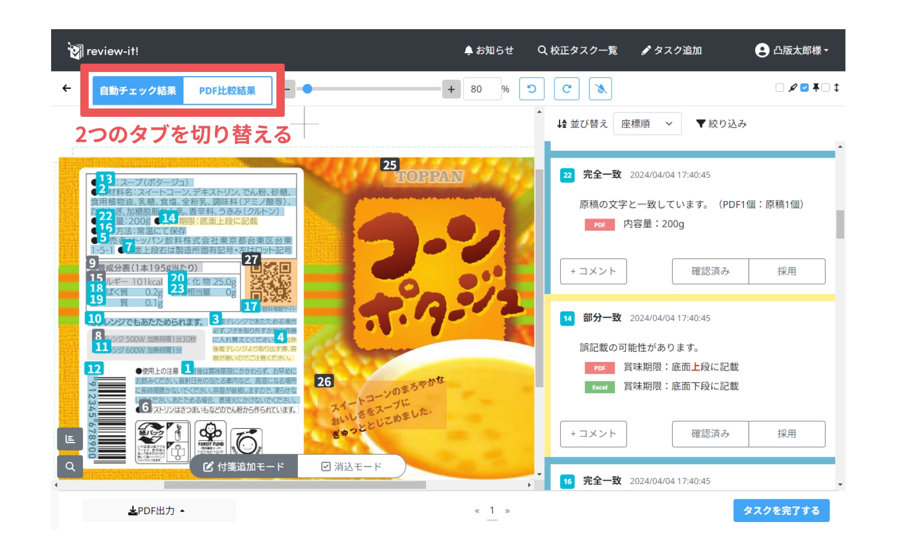Select result badge 14 in list
Screen dimensions: 897x559
[x=567, y=319]
